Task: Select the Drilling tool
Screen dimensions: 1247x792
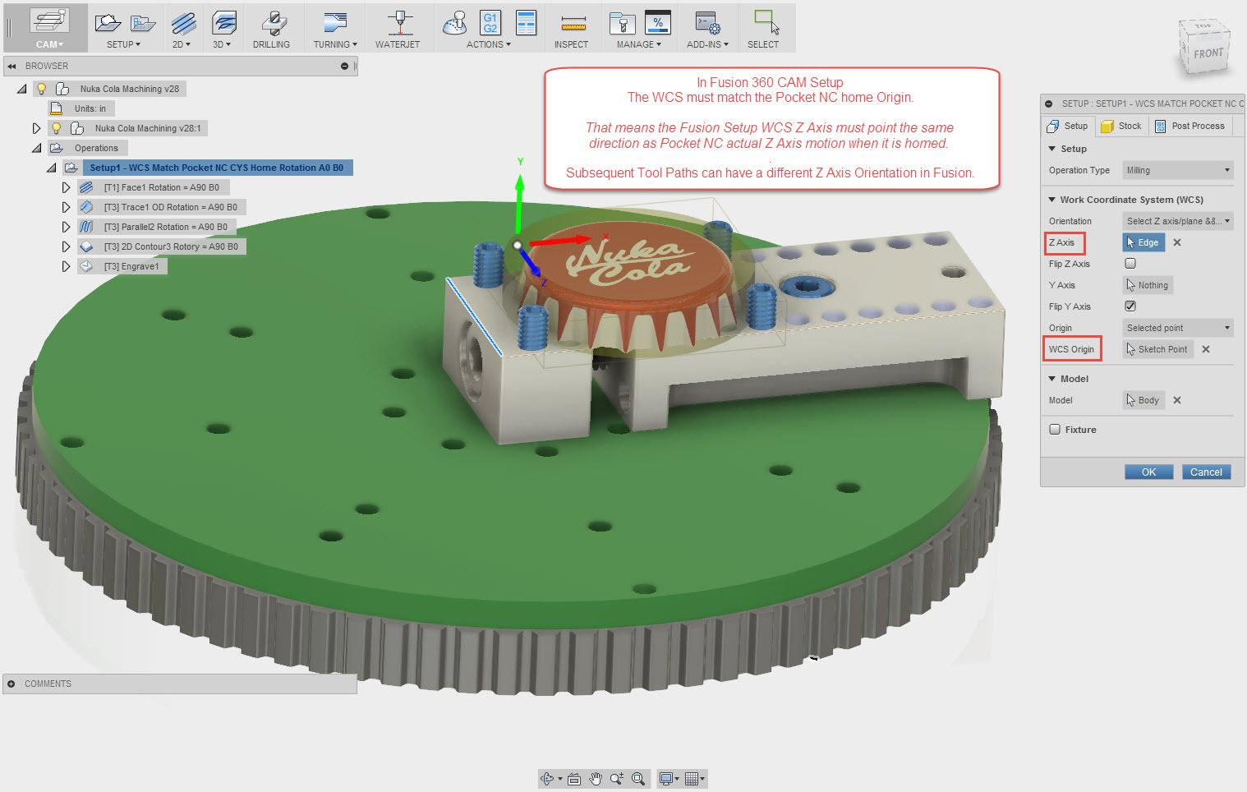Action: [271, 29]
